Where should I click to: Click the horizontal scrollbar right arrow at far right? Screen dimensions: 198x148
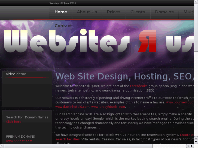[x=192, y=146]
